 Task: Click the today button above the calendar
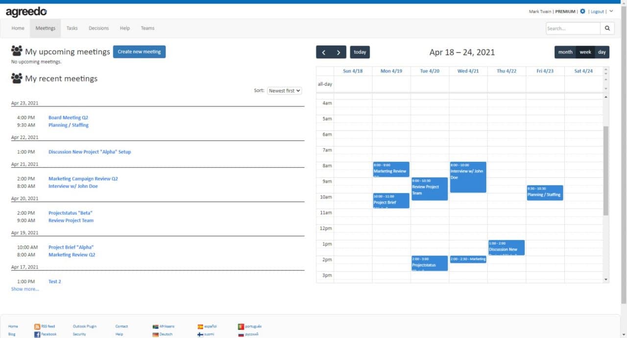[360, 52]
